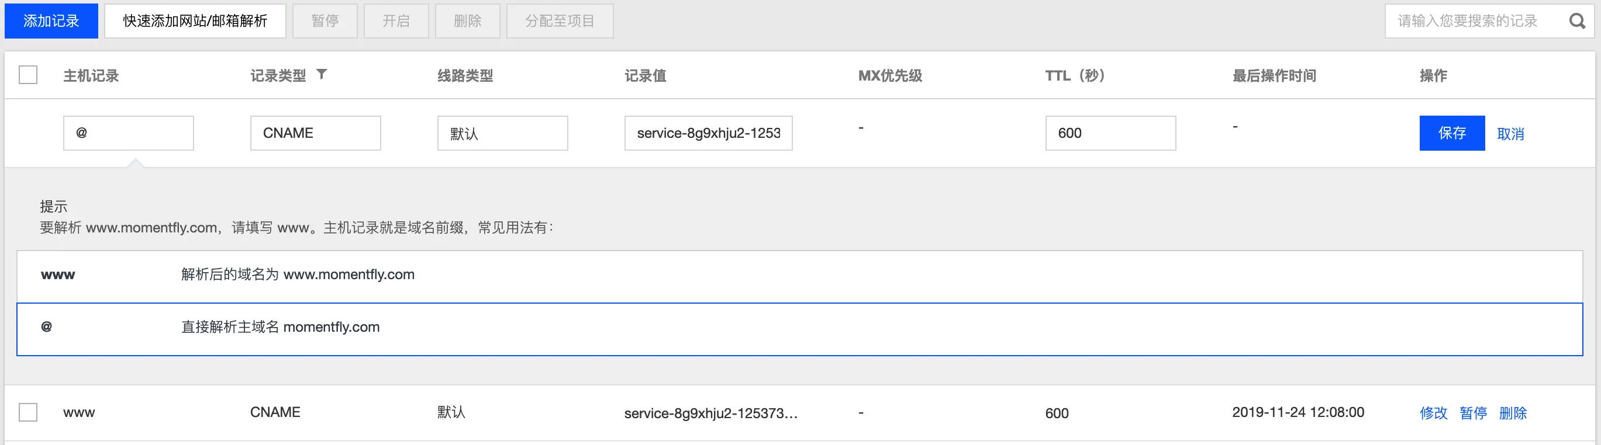
Task: Click the 添加记录 button
Action: [51, 21]
